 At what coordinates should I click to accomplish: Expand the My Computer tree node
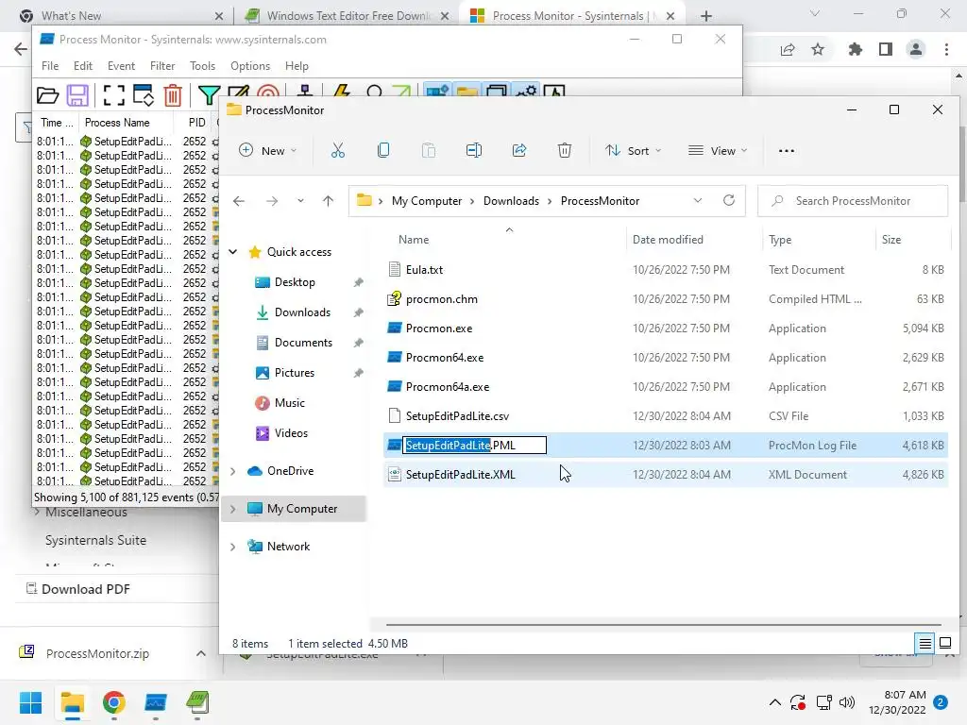[x=233, y=509]
